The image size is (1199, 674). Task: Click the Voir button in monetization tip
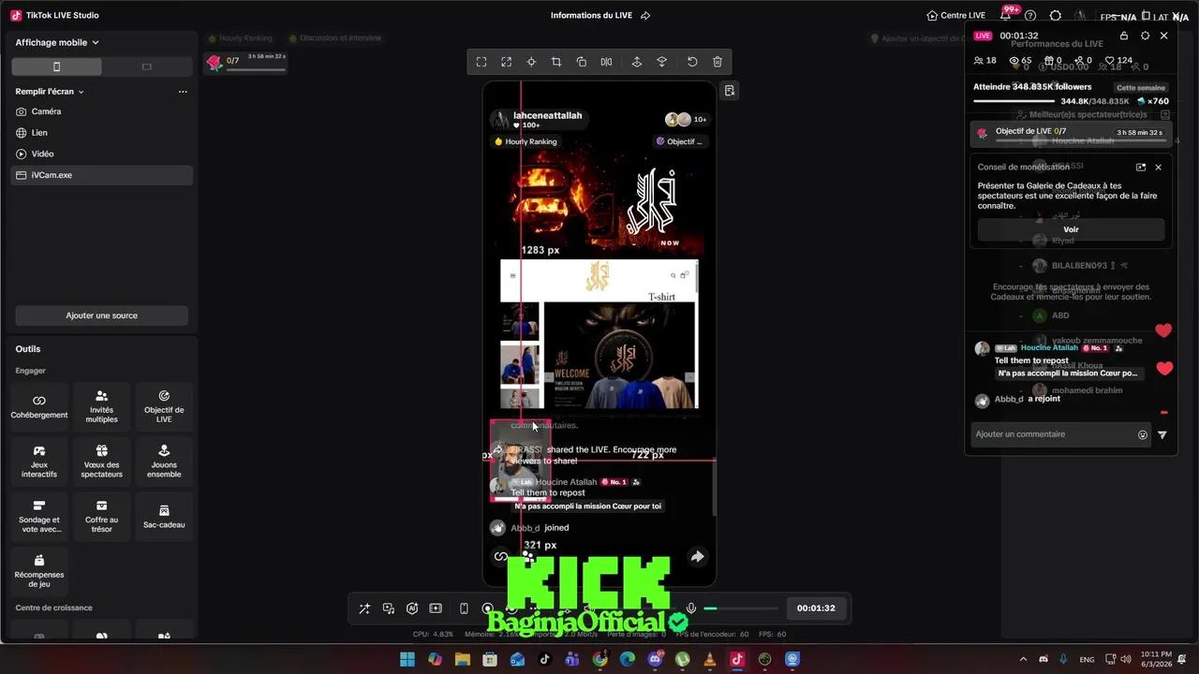[1071, 229]
